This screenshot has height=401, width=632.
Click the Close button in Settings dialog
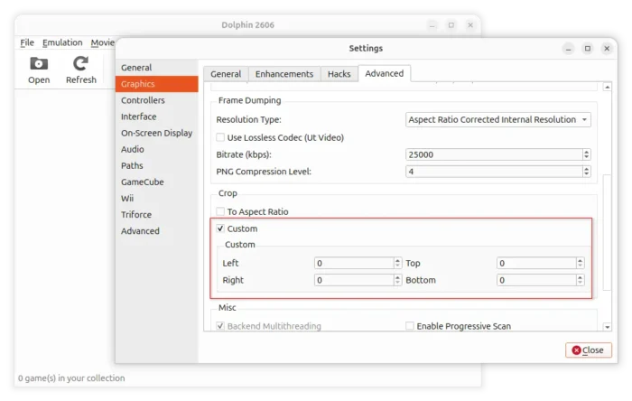589,350
